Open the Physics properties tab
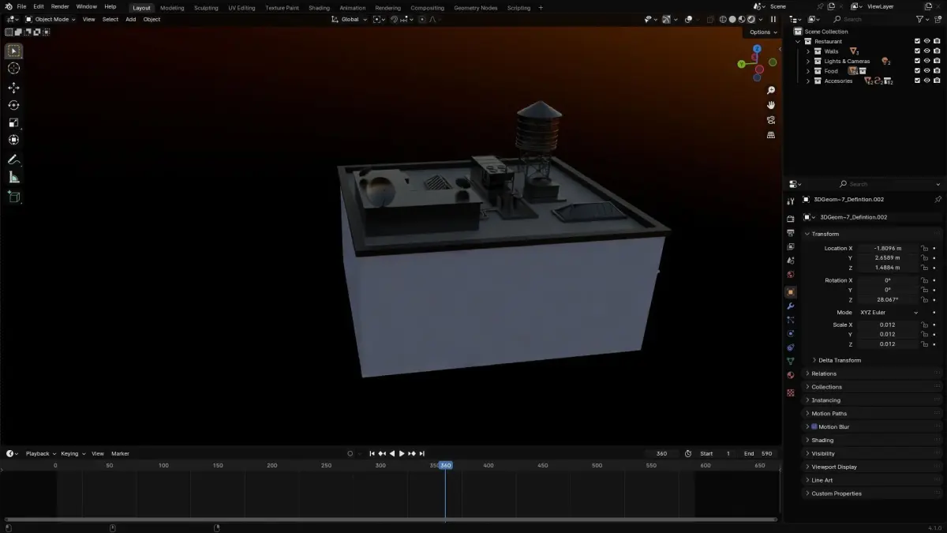The image size is (947, 533). (x=790, y=333)
